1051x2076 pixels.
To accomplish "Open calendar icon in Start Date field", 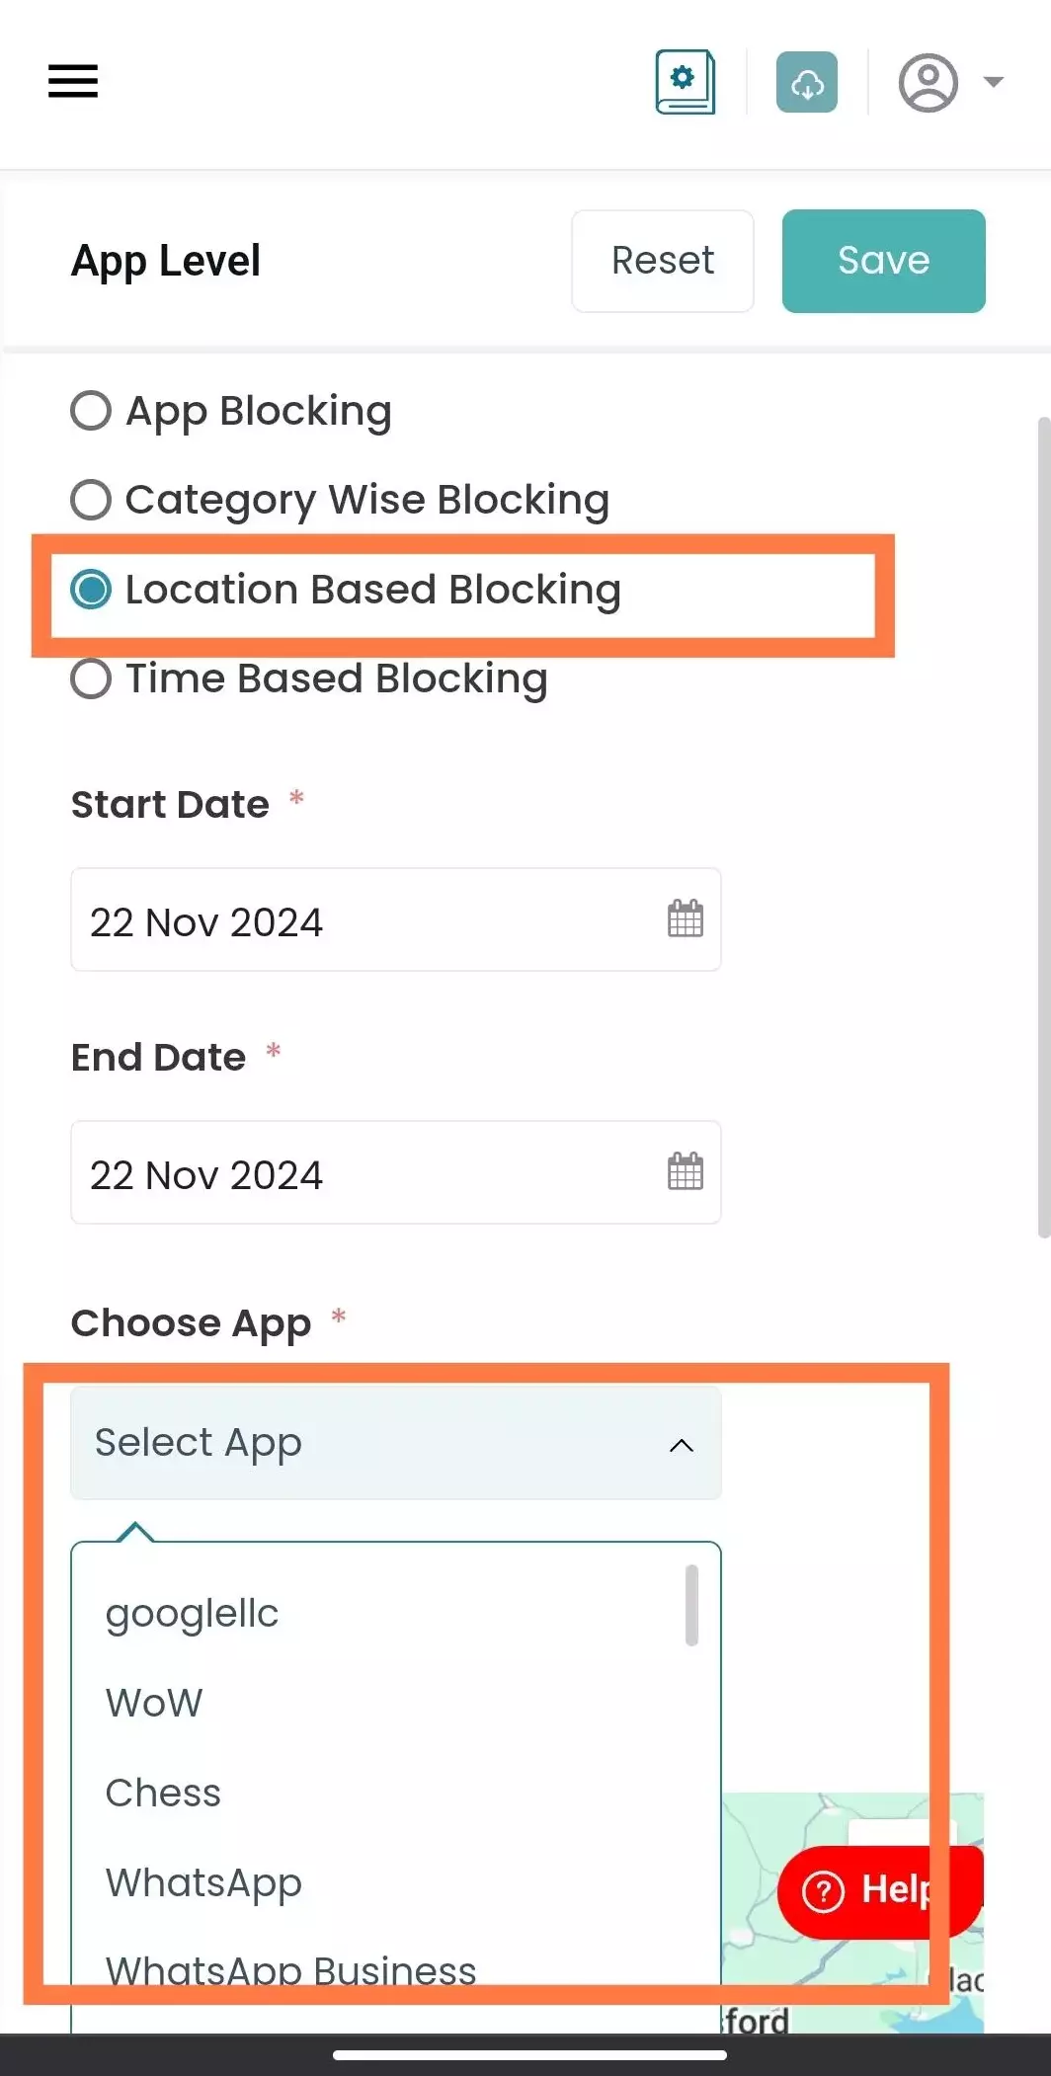I will (686, 918).
